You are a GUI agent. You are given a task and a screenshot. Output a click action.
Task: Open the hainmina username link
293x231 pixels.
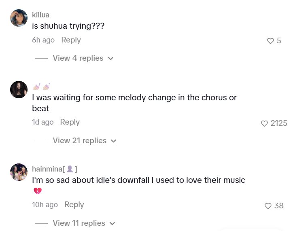tap(55, 169)
